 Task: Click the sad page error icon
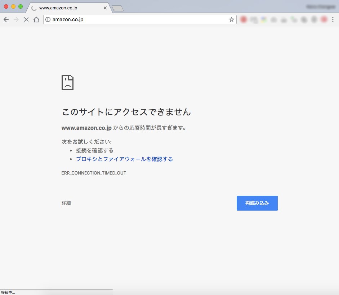tap(67, 83)
